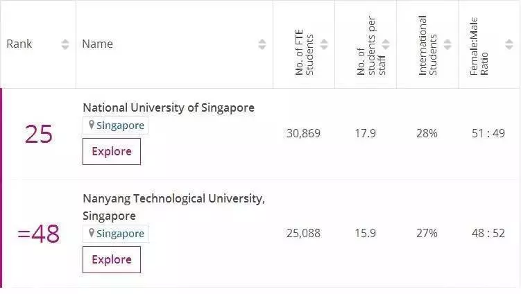521x294 pixels.
Task: Select the rank 25 cell
Action: point(39,135)
